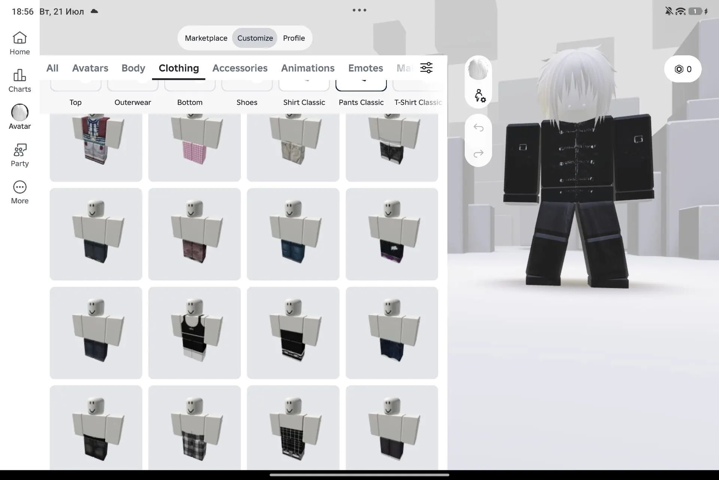Click the undo arrow button
Screen dimensions: 719x480
click(478, 128)
